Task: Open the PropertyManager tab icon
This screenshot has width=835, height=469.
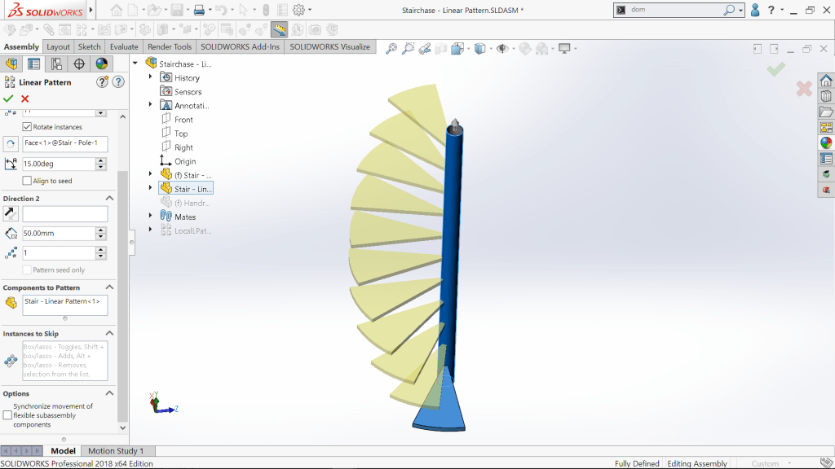Action: [x=33, y=64]
